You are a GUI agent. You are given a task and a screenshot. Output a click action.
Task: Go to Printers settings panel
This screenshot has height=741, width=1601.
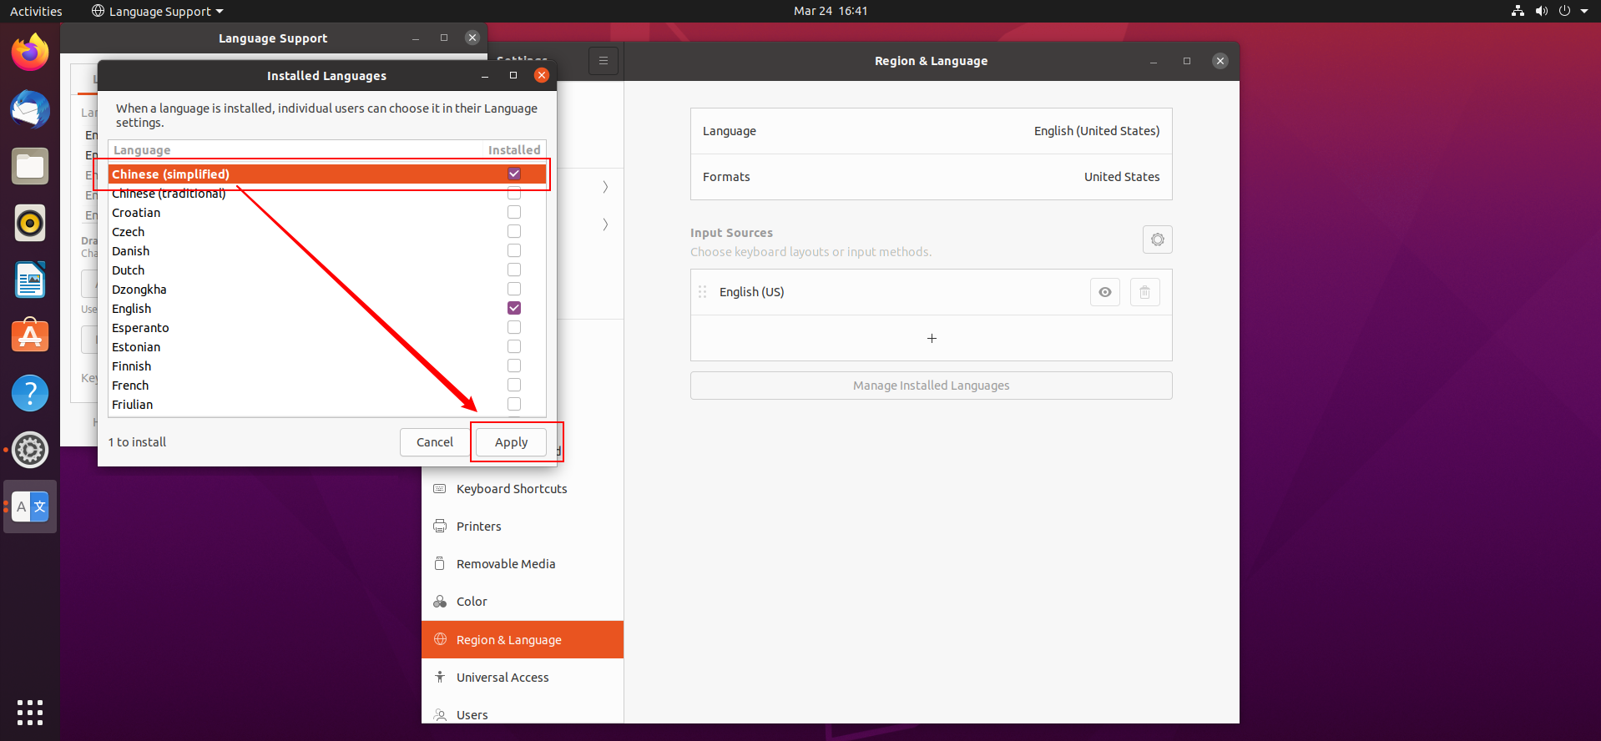coord(523,527)
